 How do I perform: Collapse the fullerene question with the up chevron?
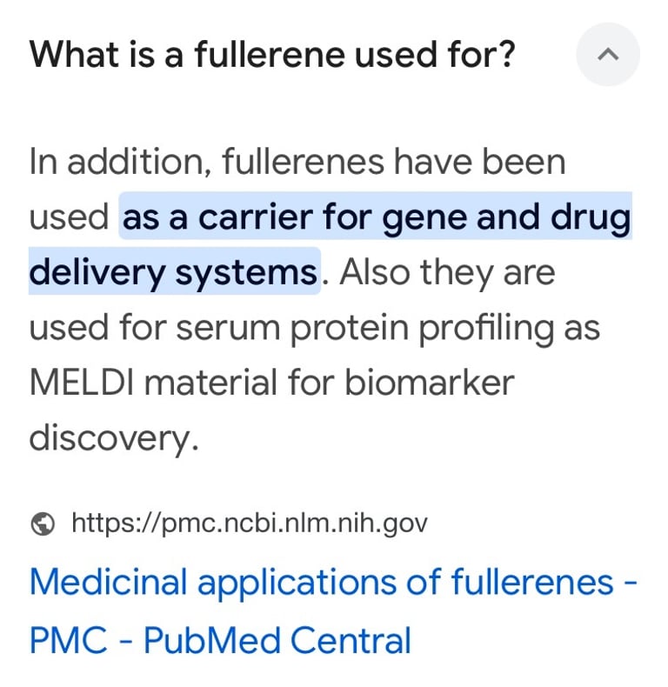(607, 54)
